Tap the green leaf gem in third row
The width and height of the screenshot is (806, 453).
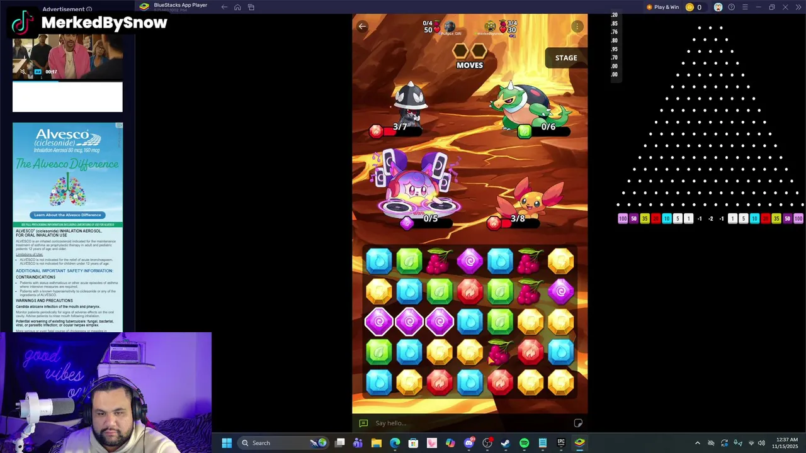[500, 322]
